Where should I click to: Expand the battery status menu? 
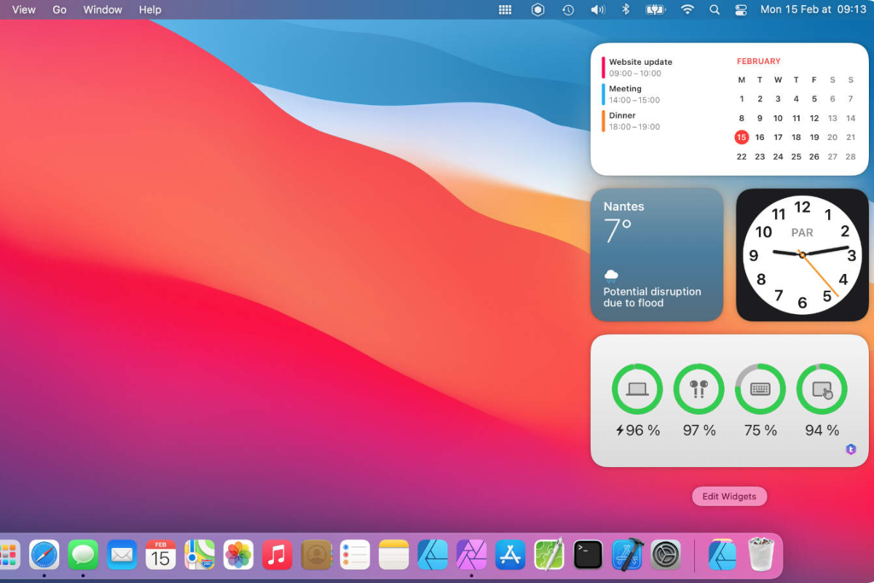pyautogui.click(x=655, y=9)
